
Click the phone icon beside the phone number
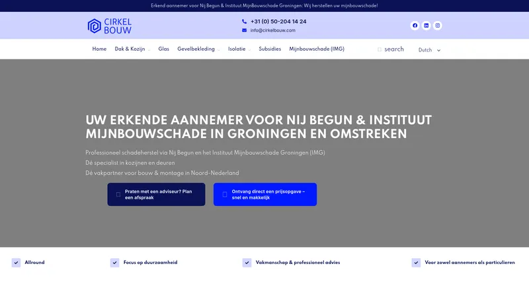coord(244,21)
